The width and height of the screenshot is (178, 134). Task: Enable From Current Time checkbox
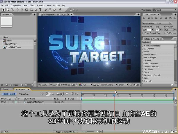[144, 33]
